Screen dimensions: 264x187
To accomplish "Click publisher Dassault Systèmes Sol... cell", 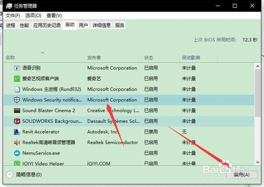I will 113,121.
